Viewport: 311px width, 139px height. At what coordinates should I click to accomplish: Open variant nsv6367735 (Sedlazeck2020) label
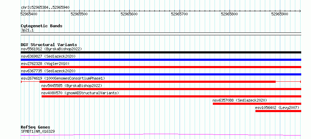tap(48, 71)
